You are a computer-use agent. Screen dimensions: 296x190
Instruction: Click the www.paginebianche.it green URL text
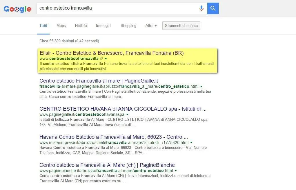(106, 171)
